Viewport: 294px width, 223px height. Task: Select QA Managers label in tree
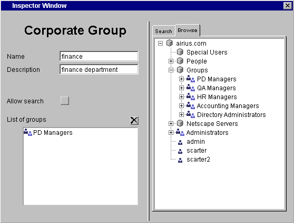(217, 88)
